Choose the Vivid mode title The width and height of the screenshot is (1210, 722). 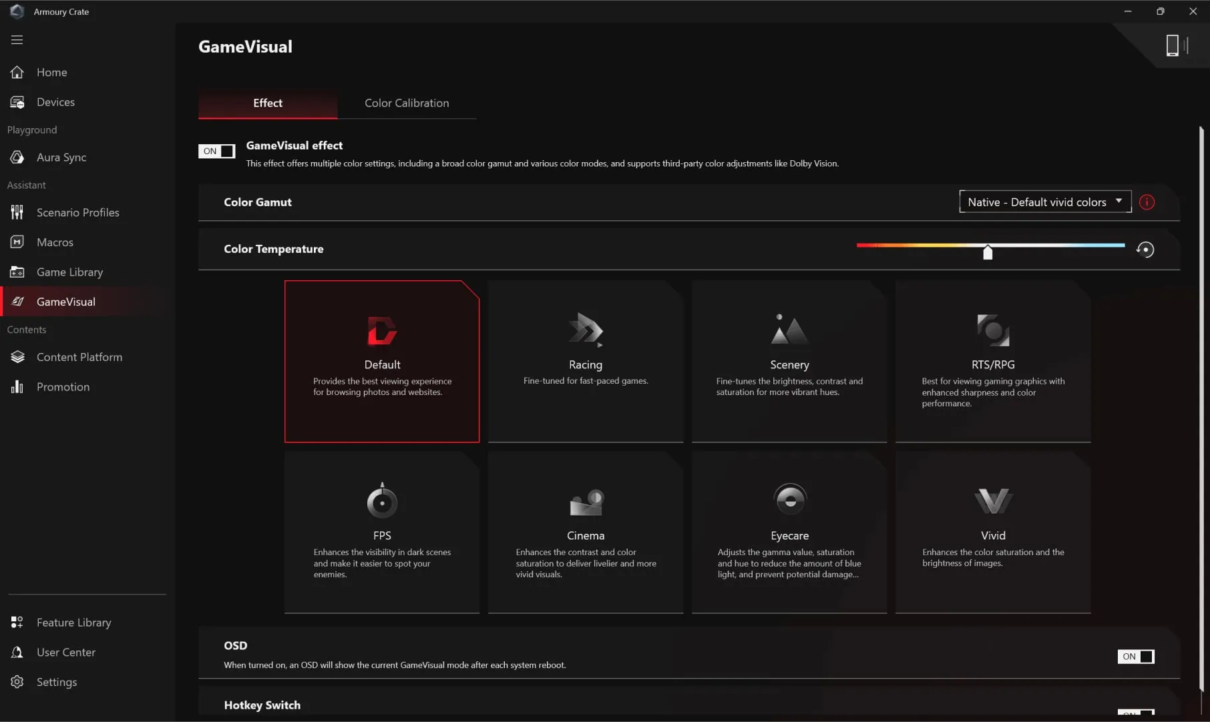pos(993,536)
